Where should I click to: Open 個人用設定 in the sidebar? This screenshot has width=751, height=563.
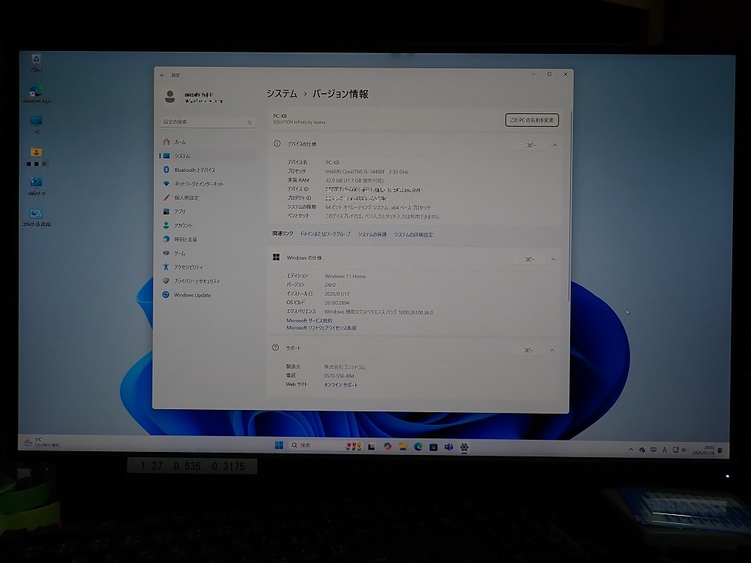coord(208,197)
